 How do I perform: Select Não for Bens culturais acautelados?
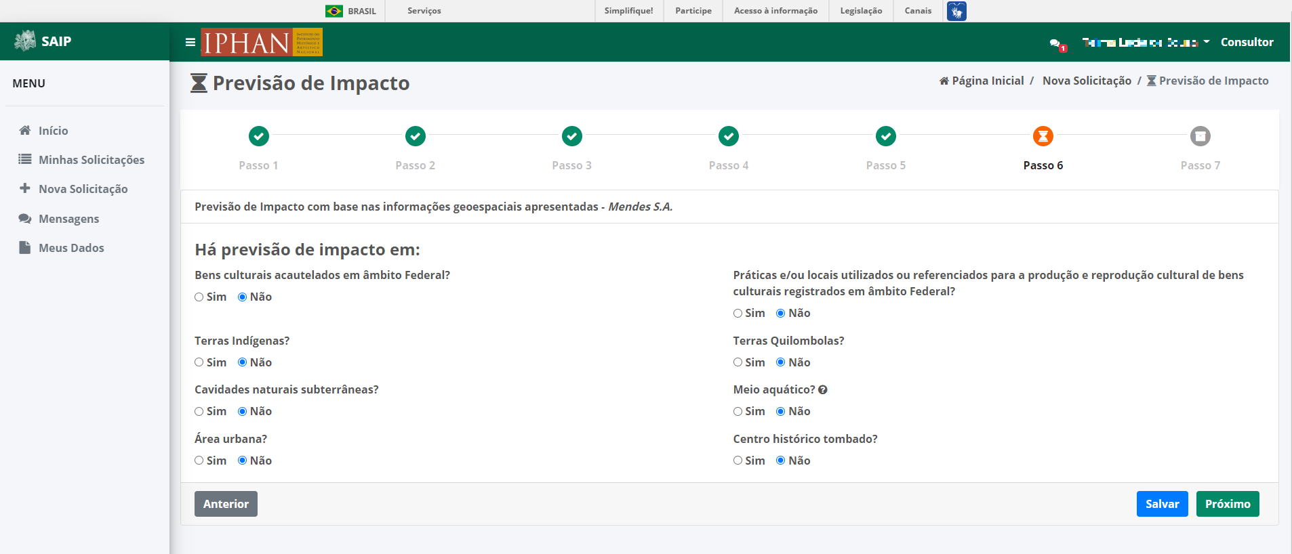pyautogui.click(x=242, y=297)
